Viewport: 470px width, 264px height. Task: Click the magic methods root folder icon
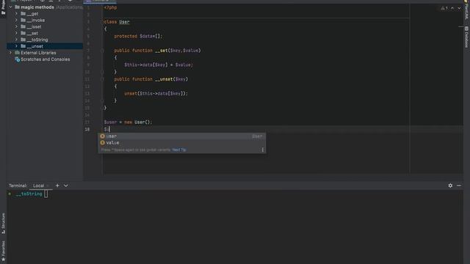pos(18,7)
